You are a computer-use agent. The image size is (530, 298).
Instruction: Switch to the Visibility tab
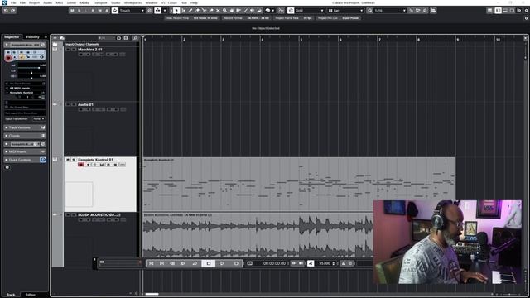coord(32,36)
